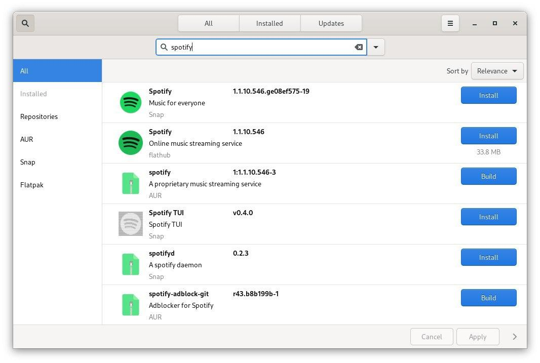Switch to the Installed tab in the header
The image size is (540, 363).
[x=269, y=23]
